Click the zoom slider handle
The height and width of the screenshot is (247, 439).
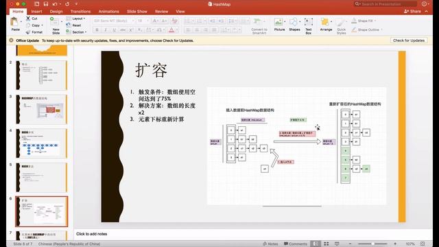tap(372, 244)
